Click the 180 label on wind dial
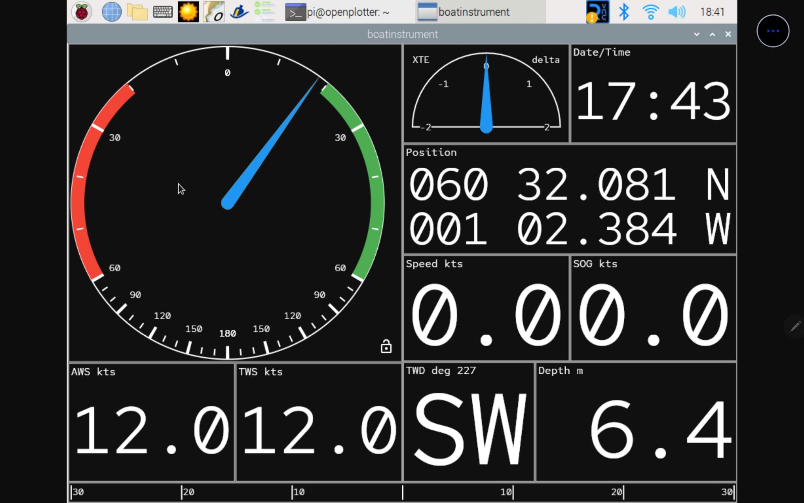This screenshot has height=503, width=804. (x=227, y=333)
